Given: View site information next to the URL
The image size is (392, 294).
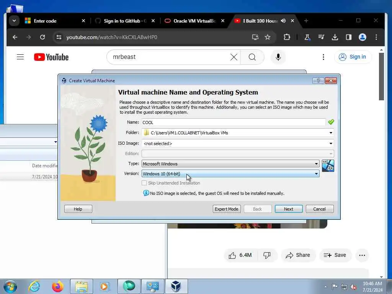Looking at the screenshot, I should point(59,37).
